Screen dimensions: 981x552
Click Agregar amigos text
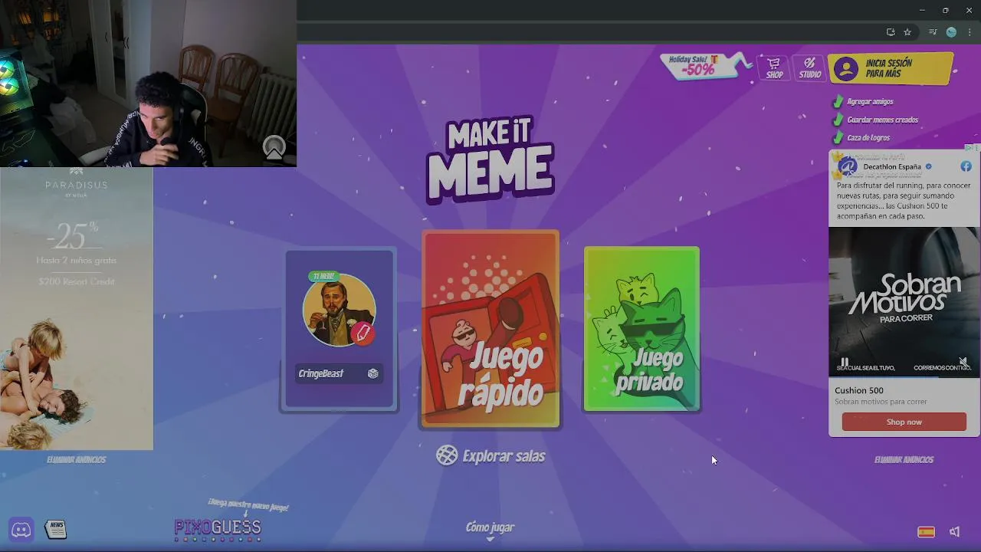(x=870, y=101)
